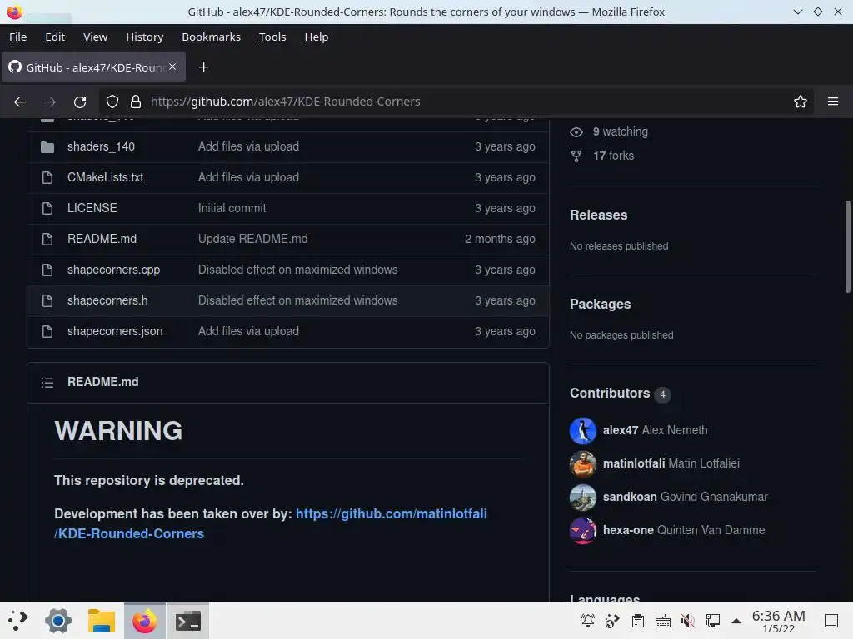Open the 17 forks link
853x639 pixels.
614,156
